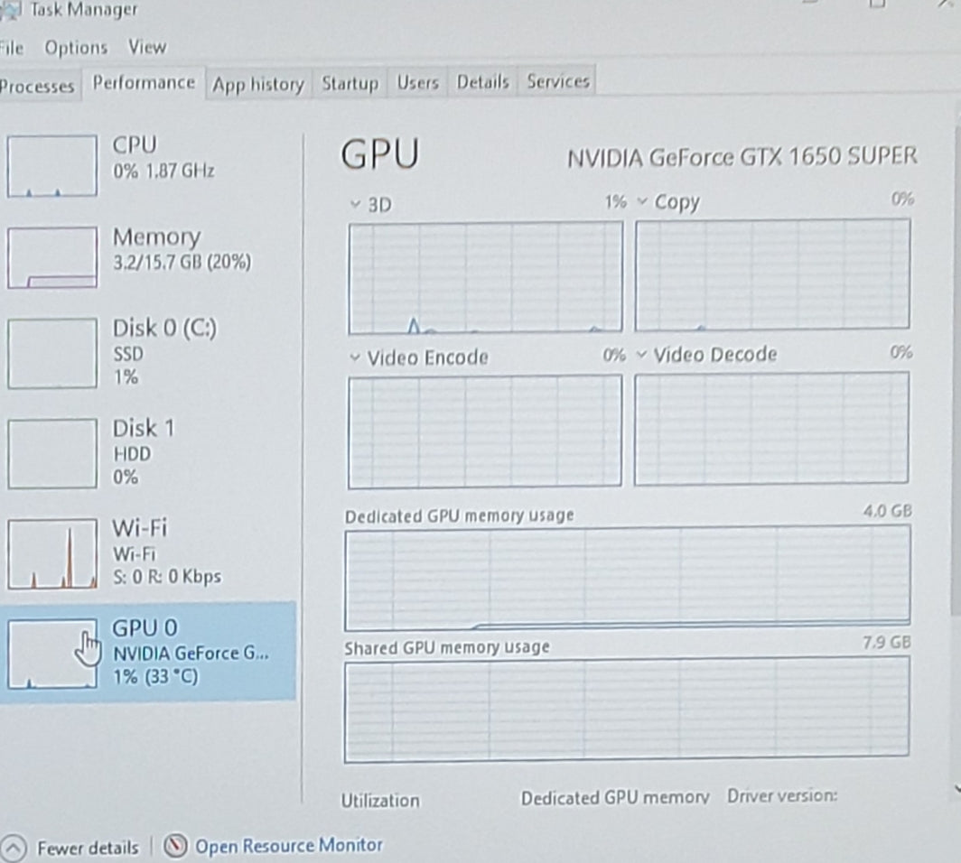Click the Video Encode usage graph

pyautogui.click(x=485, y=431)
